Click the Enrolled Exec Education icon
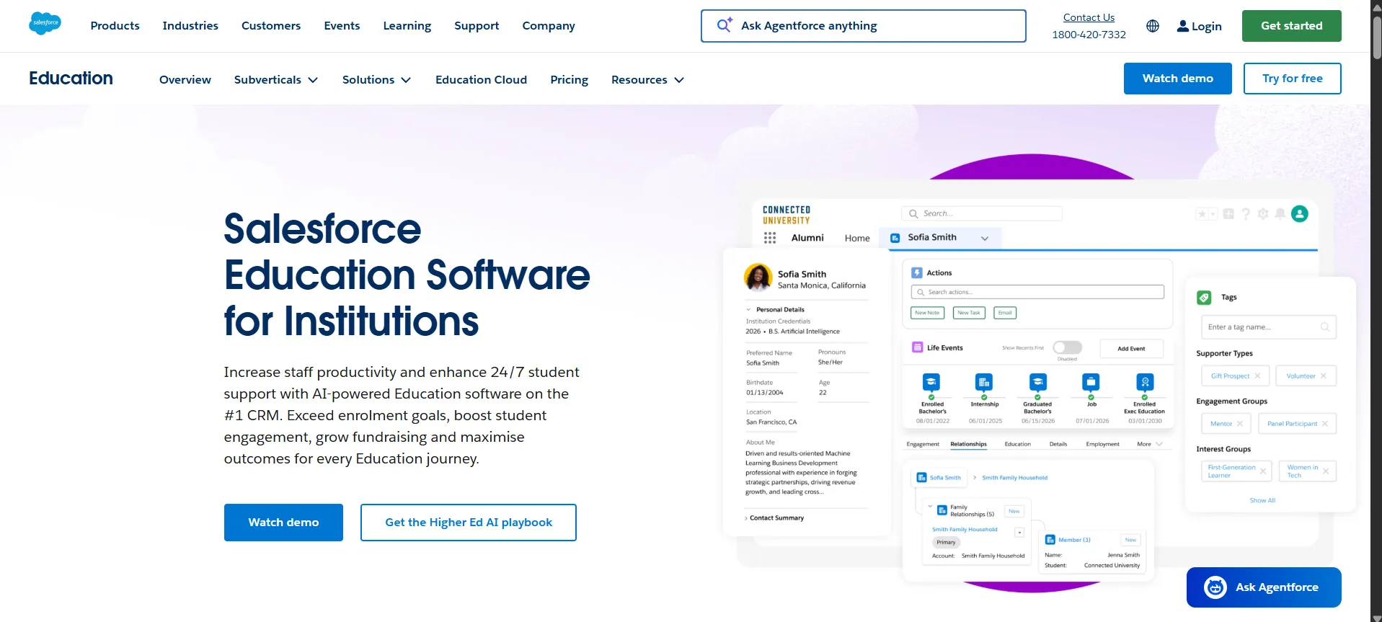This screenshot has height=622, width=1382. (x=1145, y=381)
